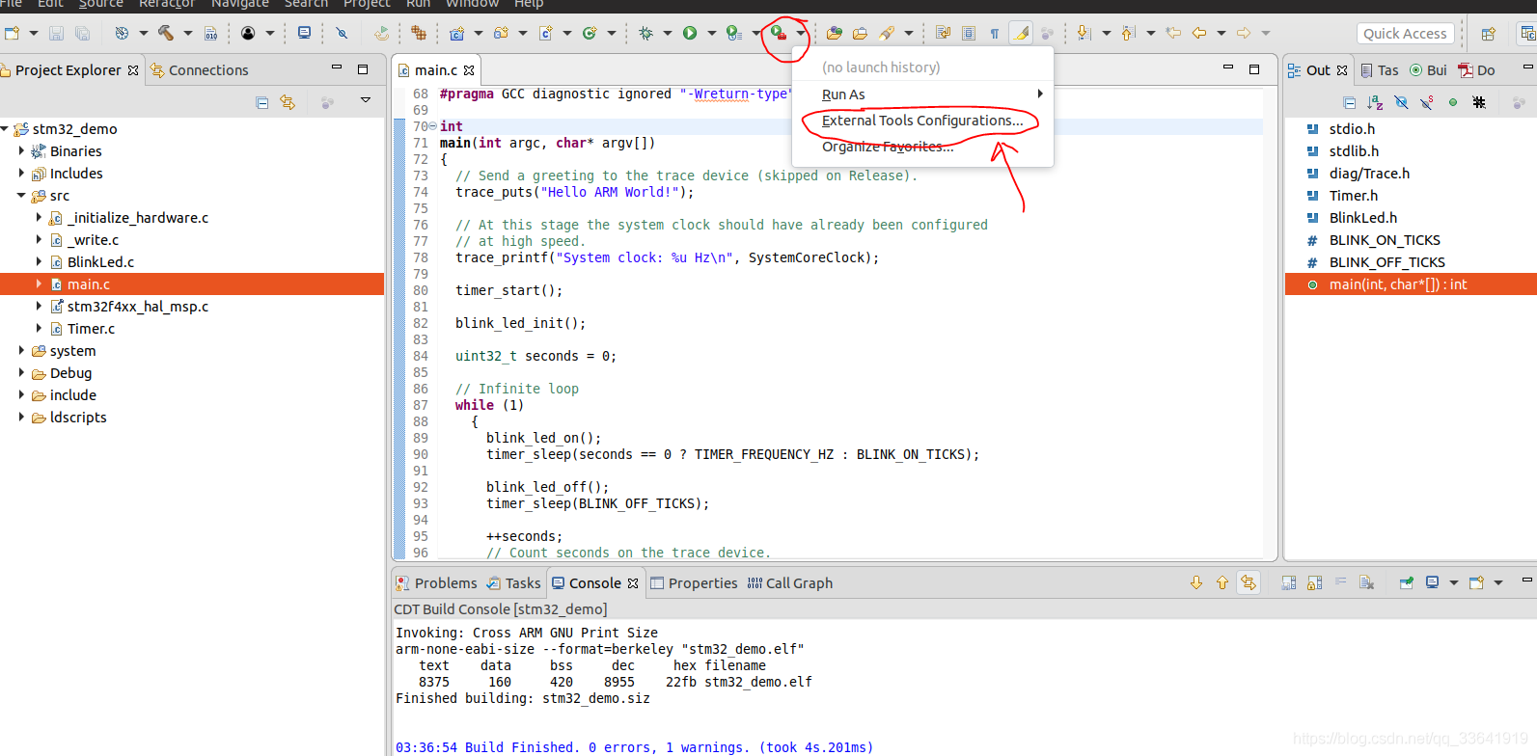Image resolution: width=1537 pixels, height=756 pixels.
Task: Click the green Run play icon
Action: coord(690,33)
